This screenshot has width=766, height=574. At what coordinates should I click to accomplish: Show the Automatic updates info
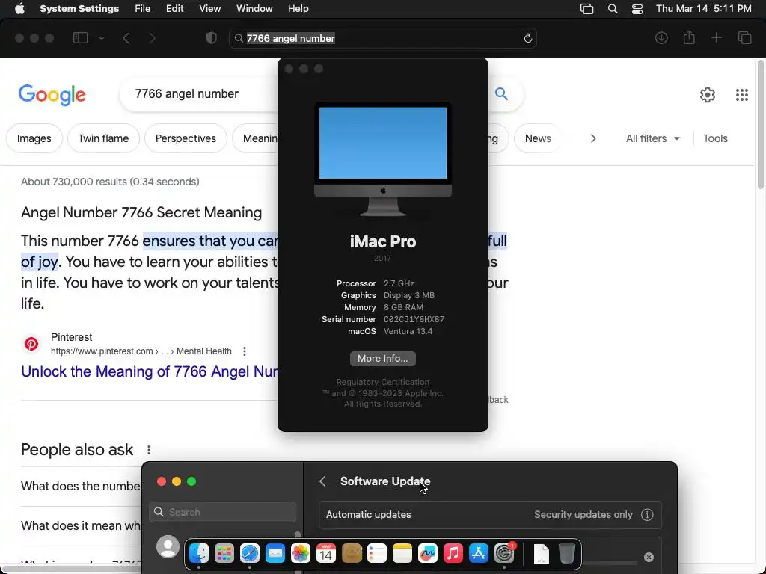(x=647, y=514)
